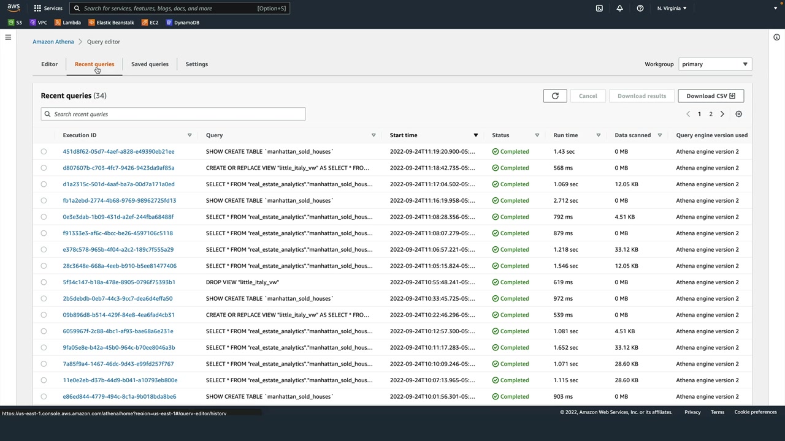Switch to the Editor tab

[x=50, y=64]
